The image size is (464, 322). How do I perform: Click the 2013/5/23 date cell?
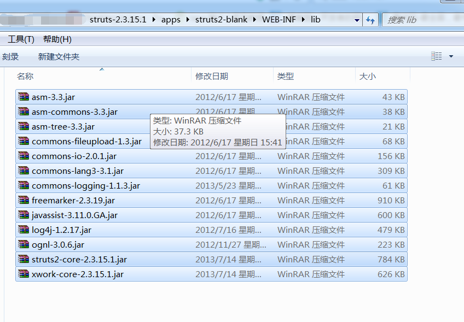tap(228, 186)
